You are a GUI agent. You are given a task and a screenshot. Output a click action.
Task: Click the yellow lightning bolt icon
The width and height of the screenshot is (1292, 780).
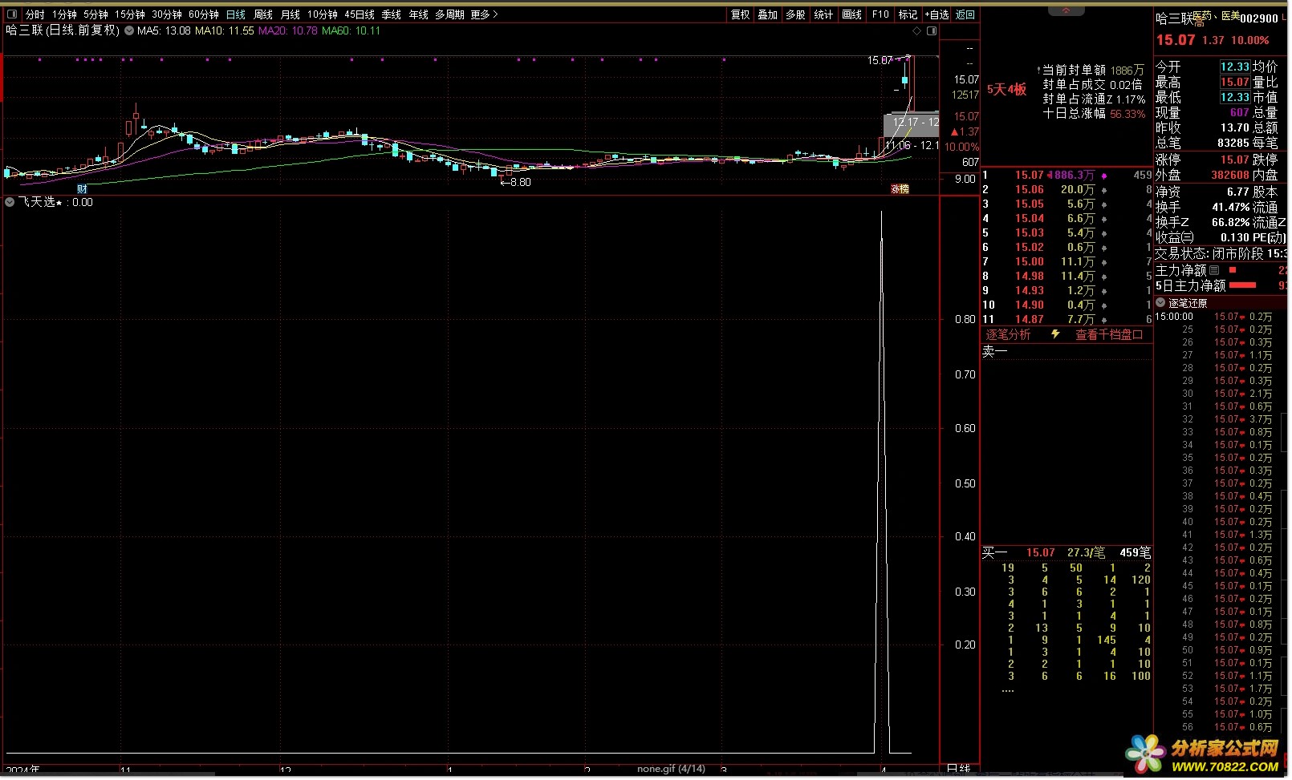(x=1055, y=333)
